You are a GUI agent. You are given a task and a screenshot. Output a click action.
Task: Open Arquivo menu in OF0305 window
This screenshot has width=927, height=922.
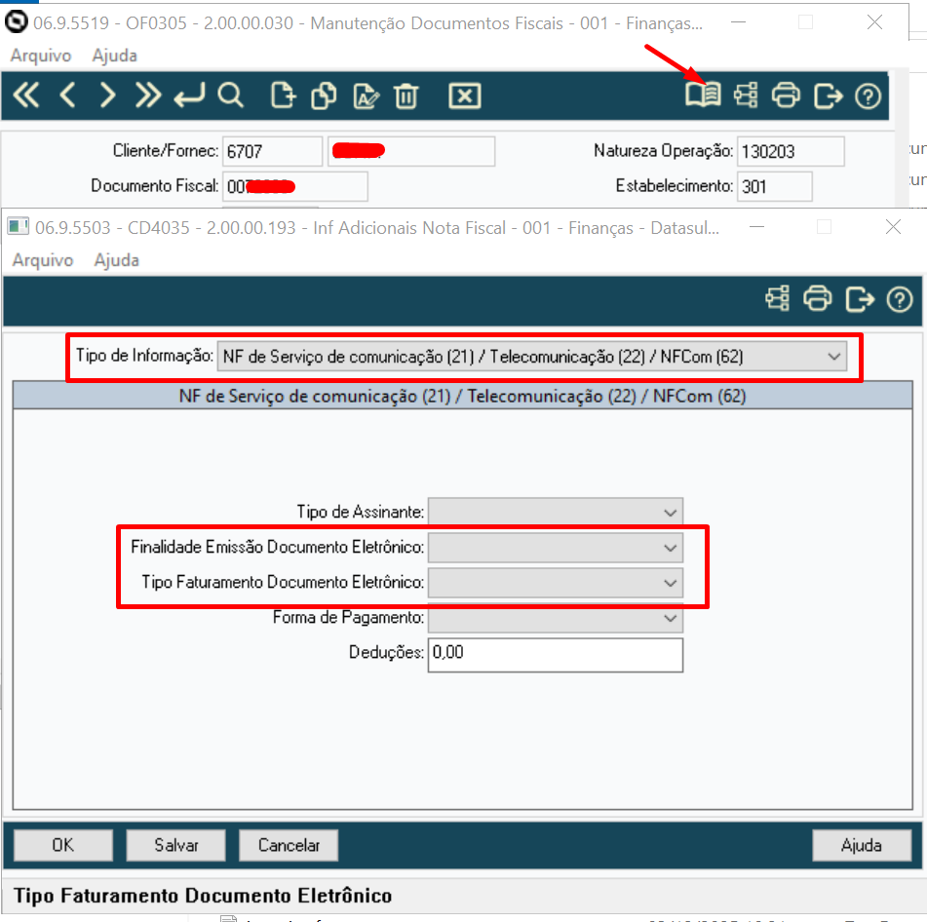click(41, 56)
